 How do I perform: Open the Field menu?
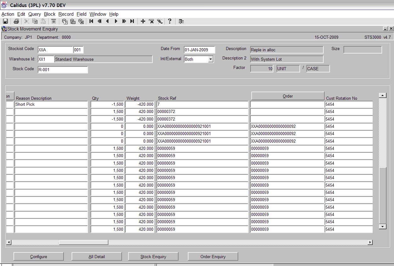click(81, 14)
